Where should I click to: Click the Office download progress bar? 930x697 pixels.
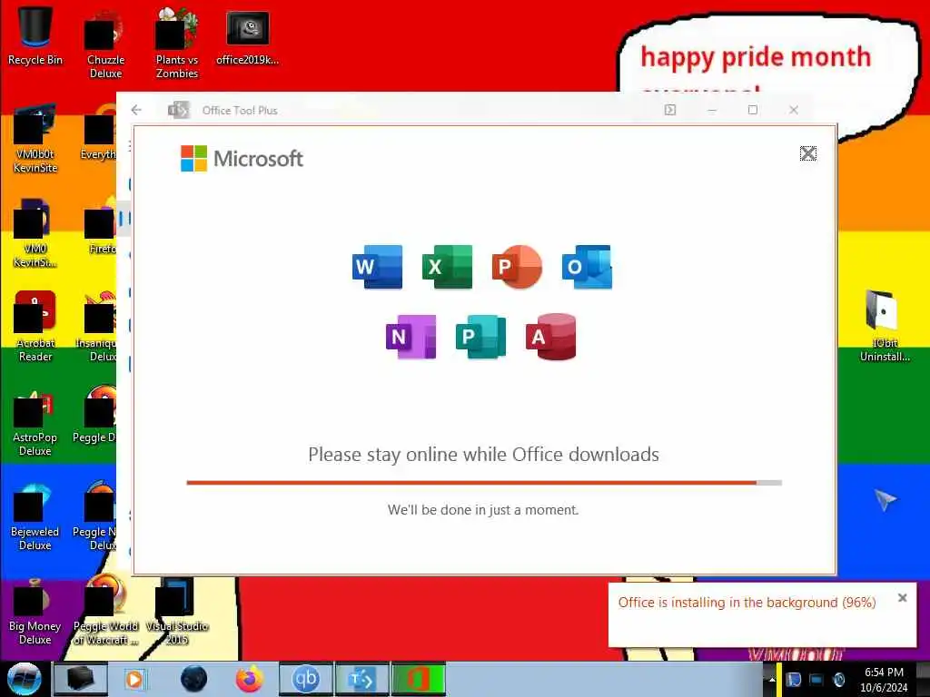click(x=484, y=483)
